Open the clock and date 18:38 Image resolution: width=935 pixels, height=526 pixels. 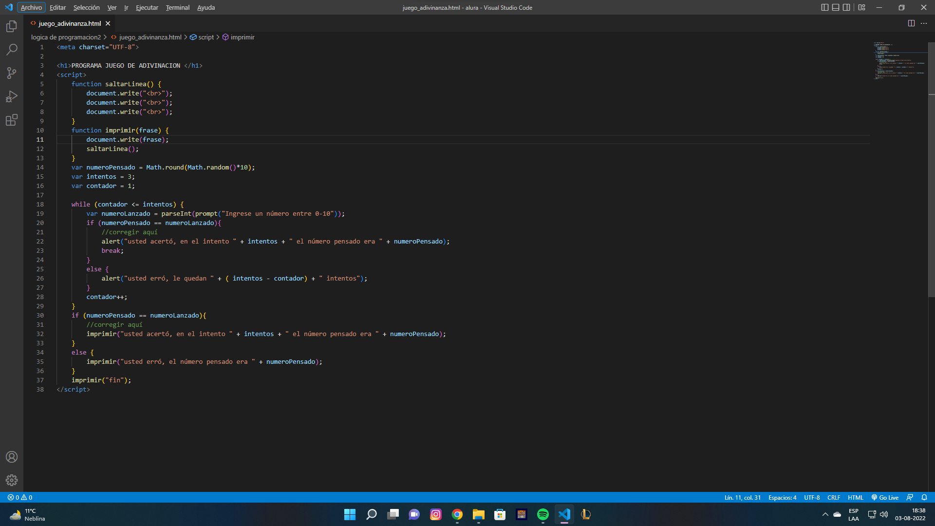[910, 514]
